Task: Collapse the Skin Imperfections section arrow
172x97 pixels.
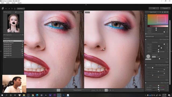Action: [x=168, y=65]
